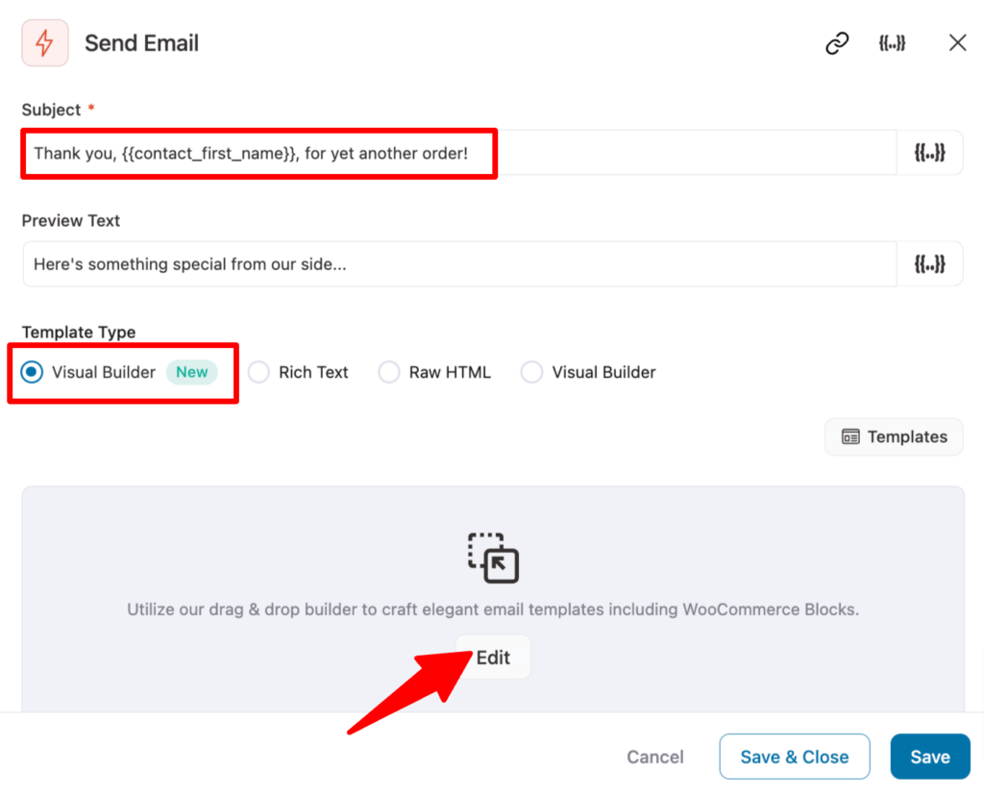The height and width of the screenshot is (795, 984).
Task: Click the grid icon on the Templates button
Action: point(853,436)
